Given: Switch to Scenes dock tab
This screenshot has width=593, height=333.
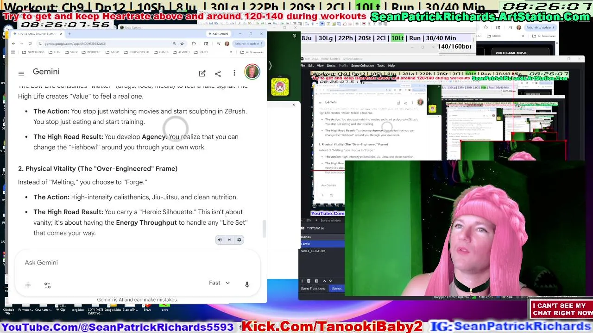Looking at the screenshot, I should pos(337,289).
